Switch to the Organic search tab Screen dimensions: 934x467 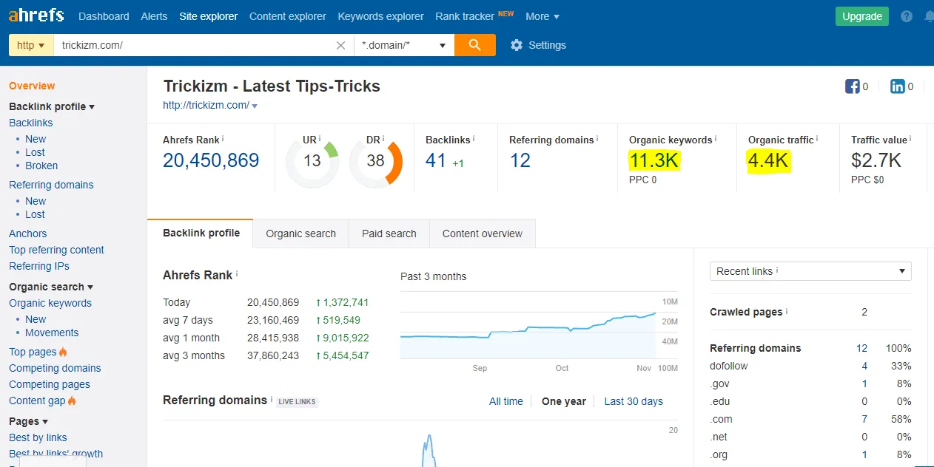point(301,234)
